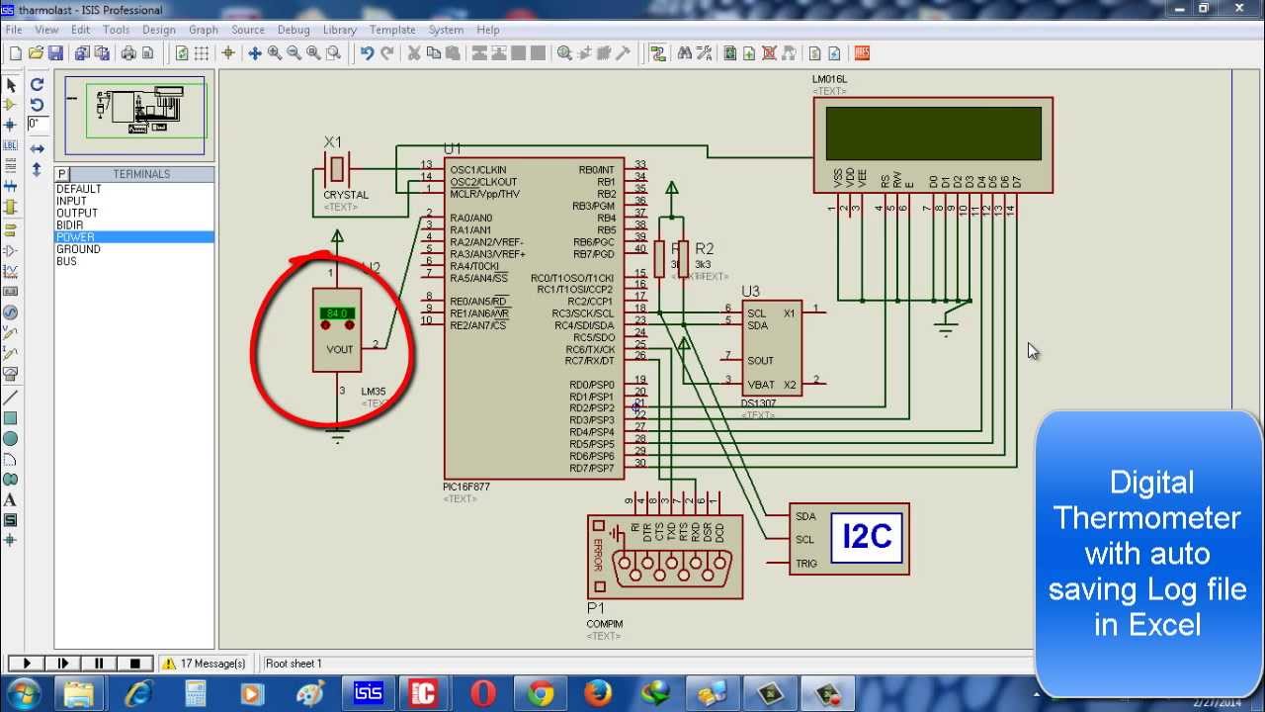
Task: Save the current design
Action: [x=55, y=53]
